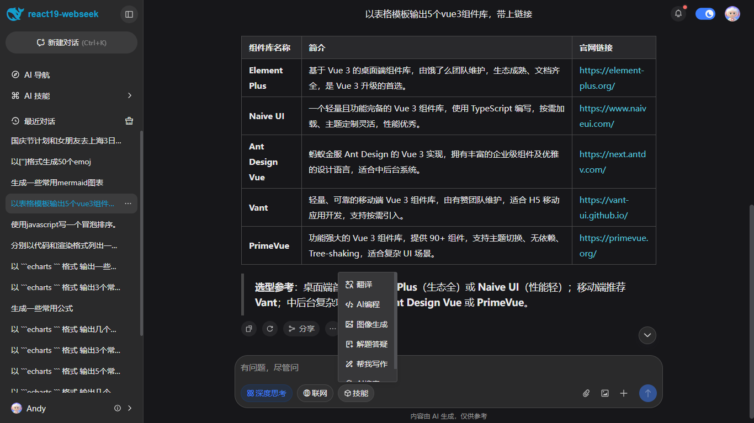Upload an image with the picture icon
Screen dimensions: 754x423
click(x=605, y=393)
